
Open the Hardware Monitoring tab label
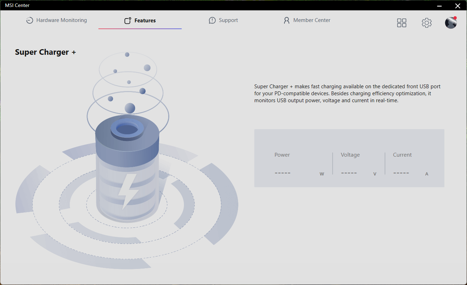coord(61,20)
